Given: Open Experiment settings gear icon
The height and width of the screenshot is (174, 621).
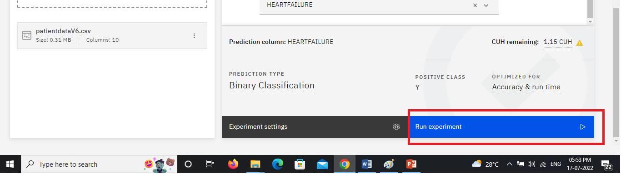Looking at the screenshot, I should click(x=396, y=127).
